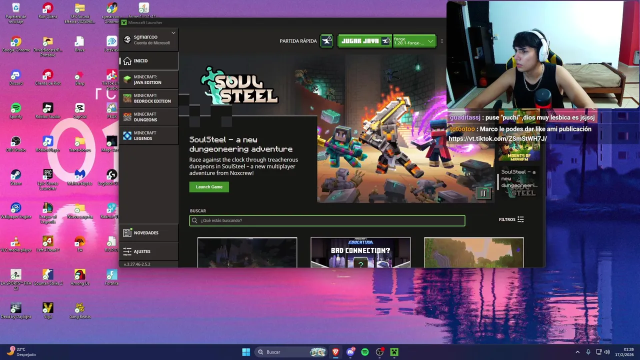Open the Blerp desktop icon
640x360 pixels.
coord(79,77)
